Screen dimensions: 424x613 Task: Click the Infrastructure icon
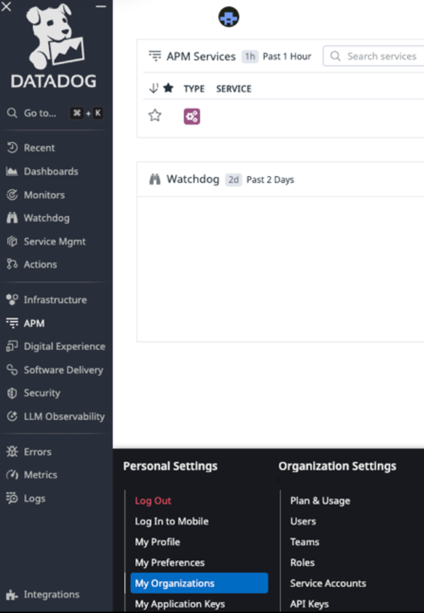12,299
